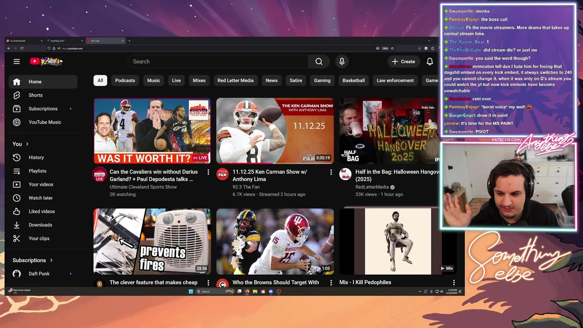Click the Windows taskbar Search box
583x328 pixels.
click(x=215, y=292)
